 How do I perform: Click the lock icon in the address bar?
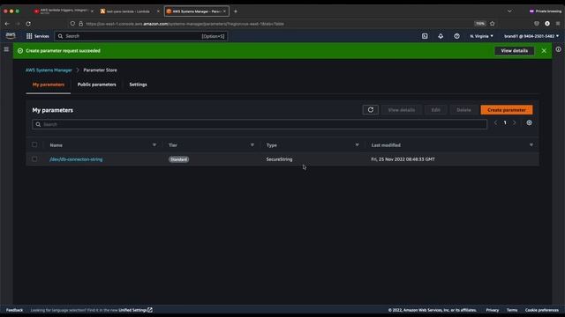pyautogui.click(x=80, y=24)
